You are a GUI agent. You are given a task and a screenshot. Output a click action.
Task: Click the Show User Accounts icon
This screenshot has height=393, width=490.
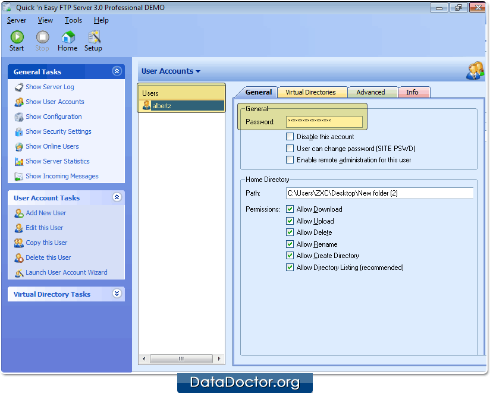[x=19, y=102]
